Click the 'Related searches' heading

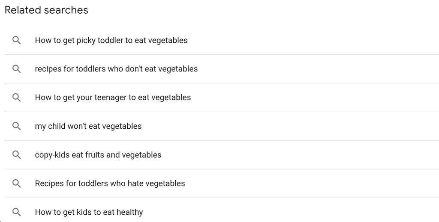[x=46, y=10]
